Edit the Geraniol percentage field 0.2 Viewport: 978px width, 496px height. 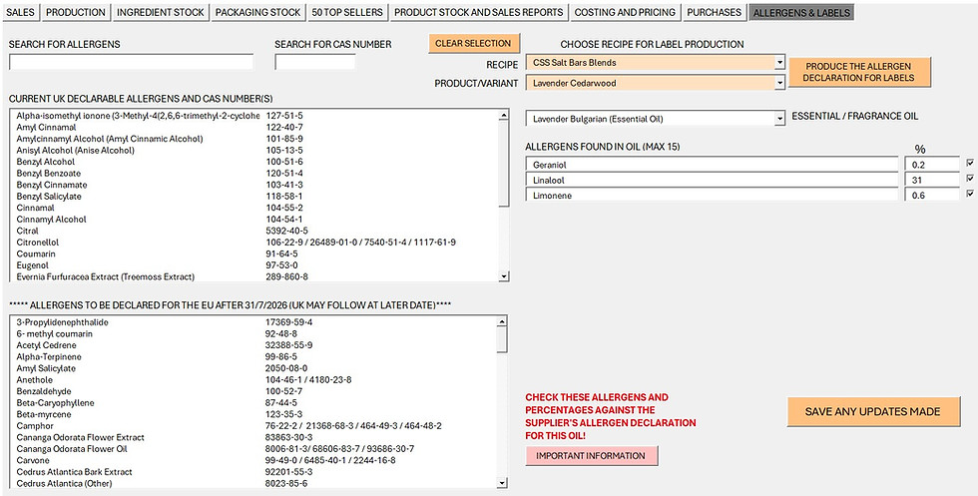pos(932,165)
